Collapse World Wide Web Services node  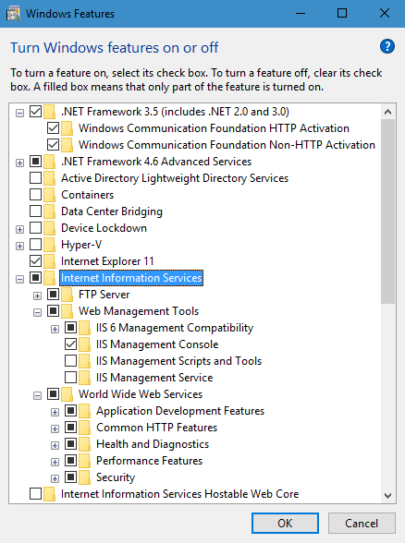click(37, 396)
